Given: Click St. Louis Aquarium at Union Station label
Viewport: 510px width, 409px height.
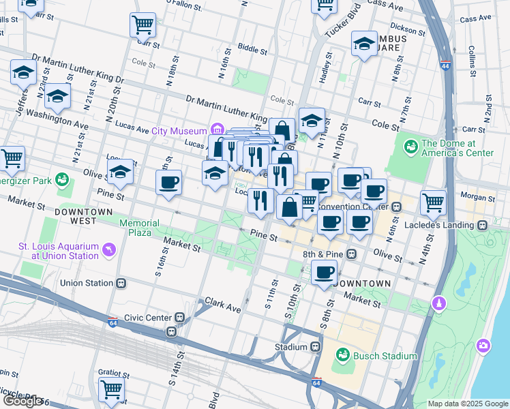Looking at the screenshot, I should click(59, 251).
